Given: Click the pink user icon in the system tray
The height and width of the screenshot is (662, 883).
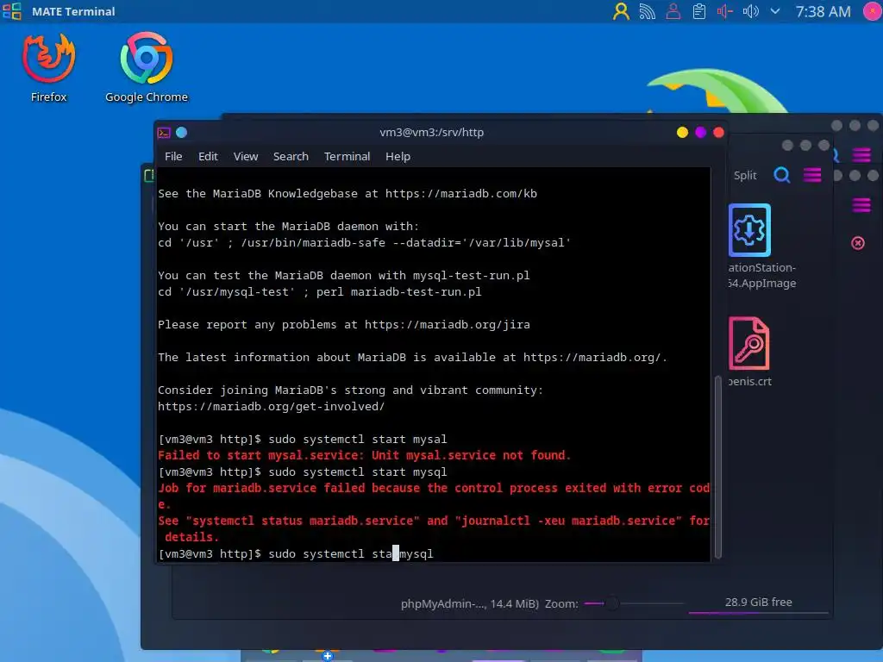Looking at the screenshot, I should click(x=673, y=11).
